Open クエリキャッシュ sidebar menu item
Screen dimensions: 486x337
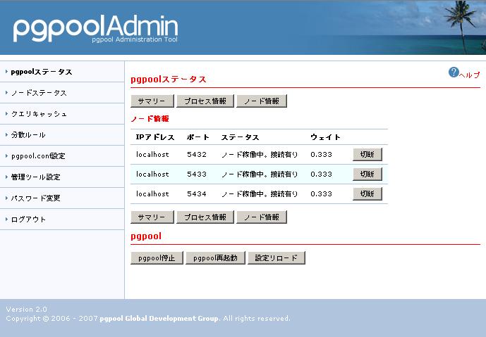pyautogui.click(x=39, y=114)
